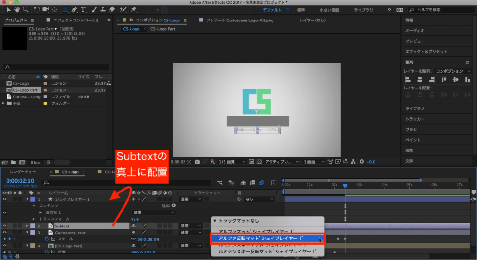Viewport: 477px width, 260px height.
Task: Pick the Horizontal Type tool
Action: pos(83,9)
